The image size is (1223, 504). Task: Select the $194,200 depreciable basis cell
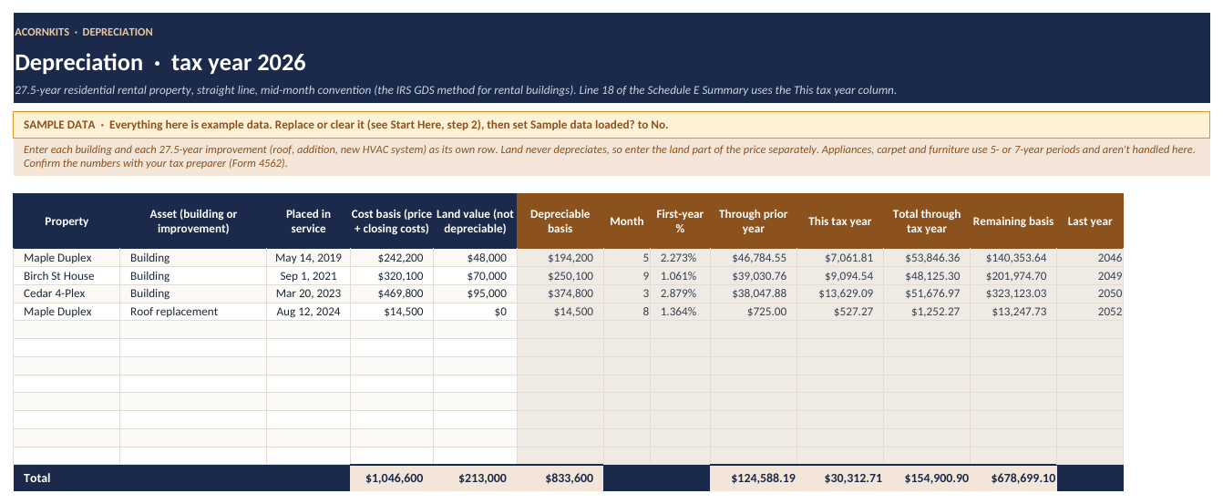pyautogui.click(x=560, y=258)
